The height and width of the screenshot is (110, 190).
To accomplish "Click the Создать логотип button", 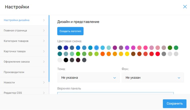I will pos(70,31).
